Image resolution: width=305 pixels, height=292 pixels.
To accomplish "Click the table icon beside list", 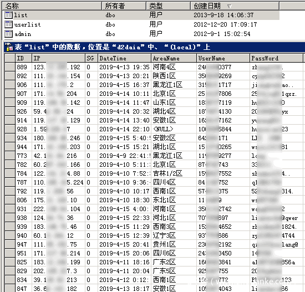I will pos(8,15).
